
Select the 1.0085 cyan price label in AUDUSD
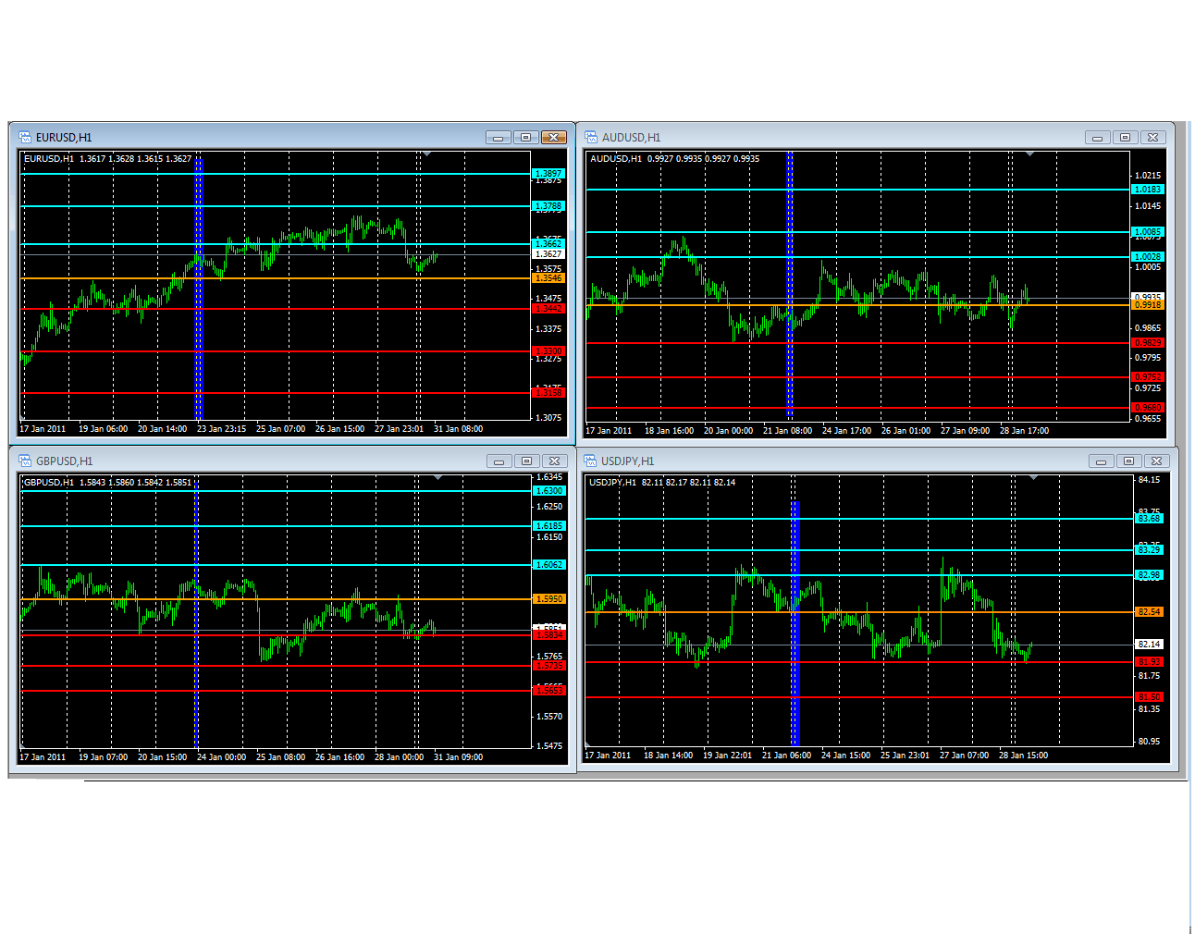pos(1148,231)
